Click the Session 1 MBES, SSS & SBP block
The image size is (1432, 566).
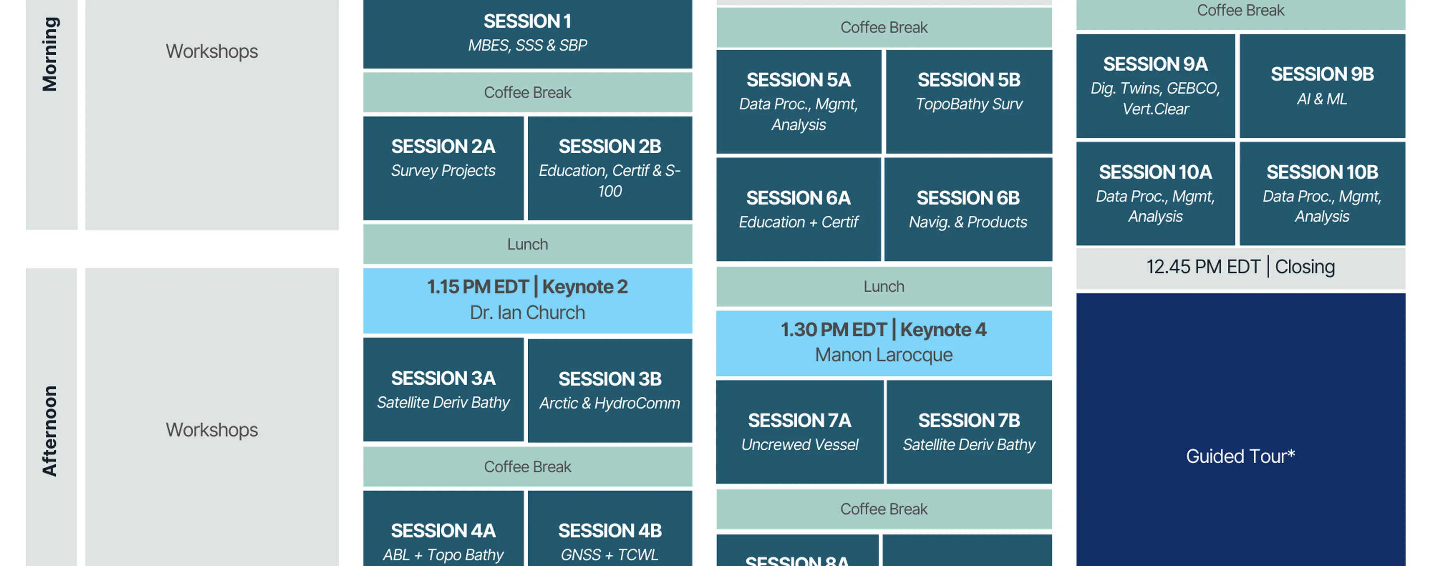(527, 33)
